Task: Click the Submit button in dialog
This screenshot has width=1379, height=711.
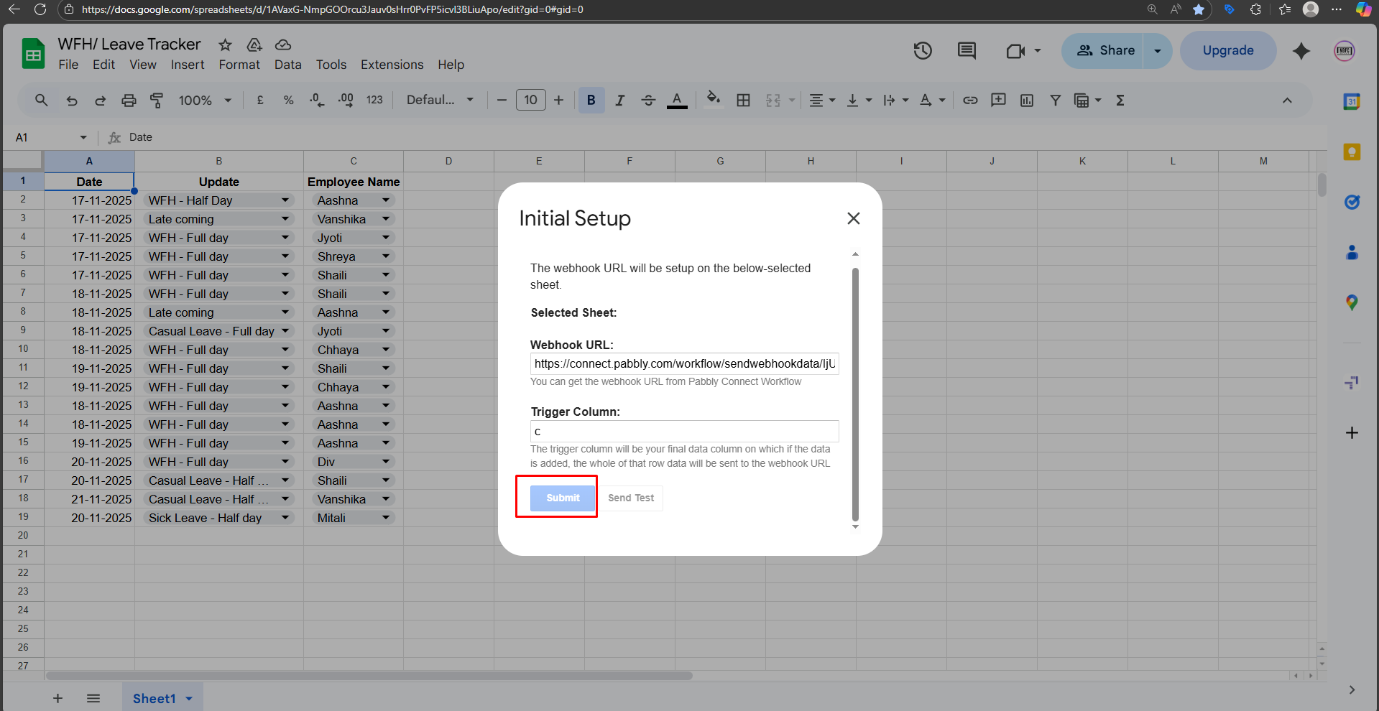Action: click(563, 498)
